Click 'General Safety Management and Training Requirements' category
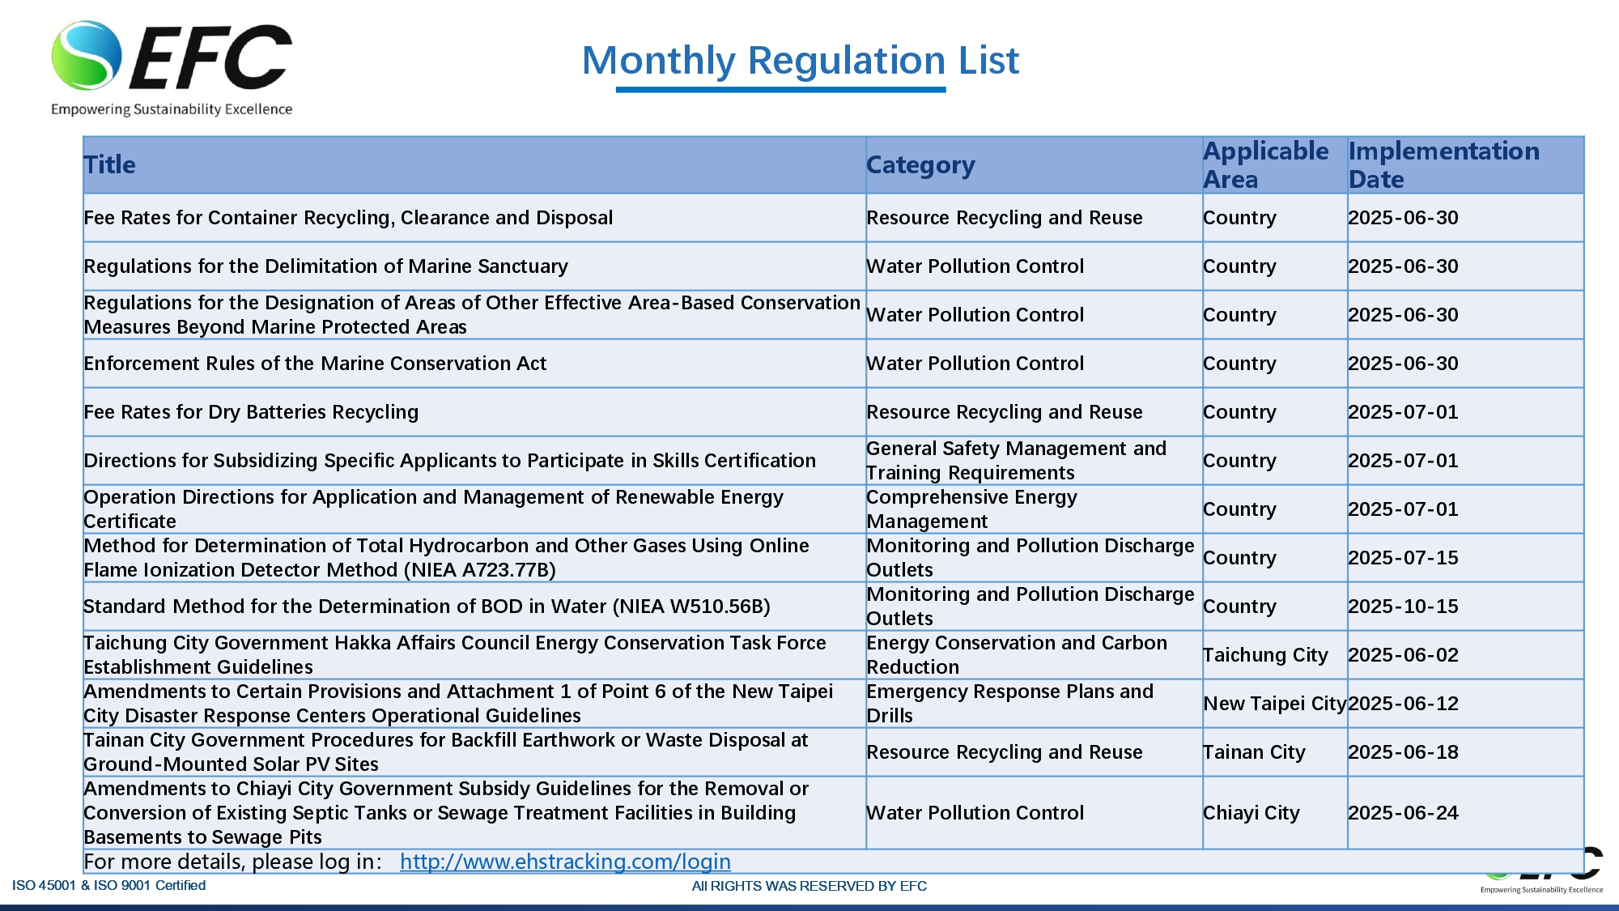 tap(1016, 461)
